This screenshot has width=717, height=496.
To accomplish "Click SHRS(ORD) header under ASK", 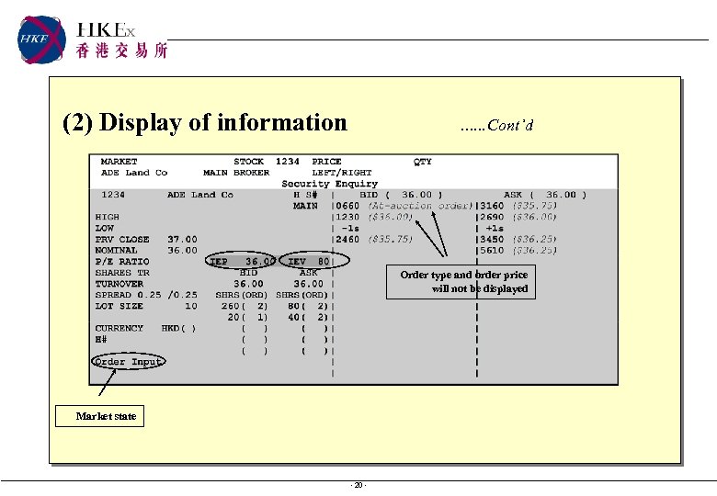I will [x=302, y=295].
